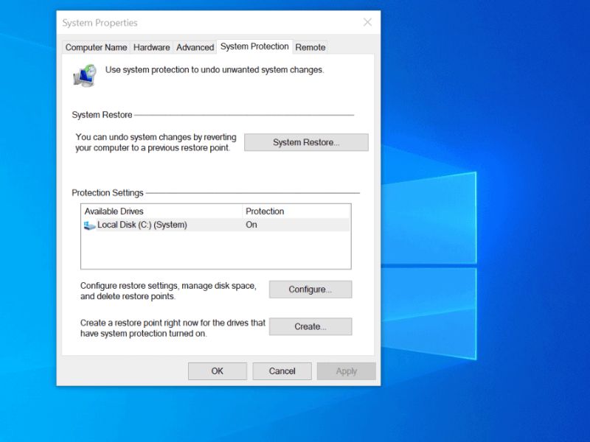This screenshot has height=442, width=590.
Task: Switch to the Remote tab
Action: (x=310, y=47)
